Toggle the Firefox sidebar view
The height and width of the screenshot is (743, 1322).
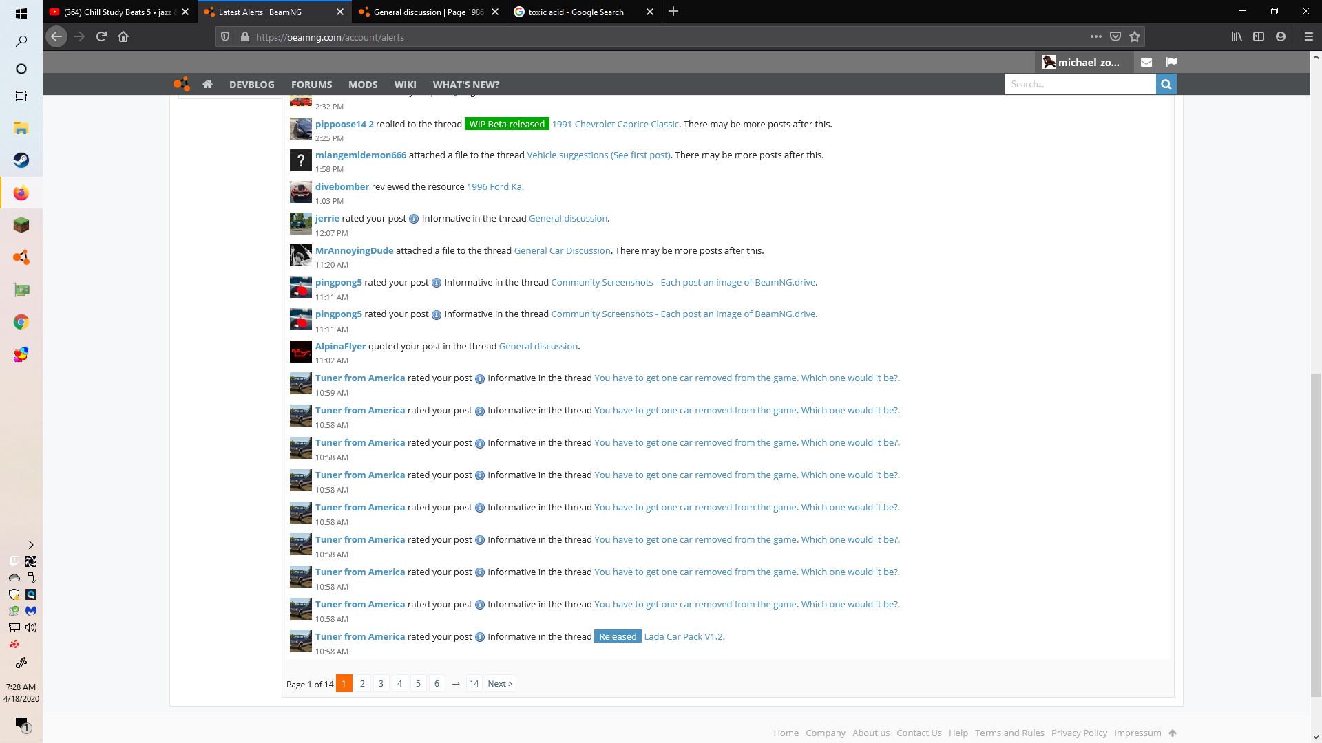1259,36
